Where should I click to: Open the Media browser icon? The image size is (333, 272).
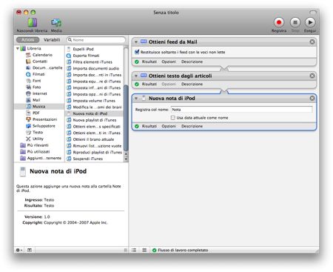(56, 23)
